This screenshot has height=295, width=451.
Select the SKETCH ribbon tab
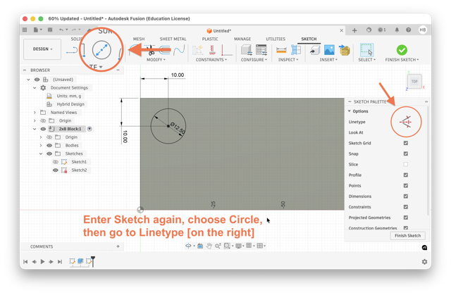[x=309, y=39]
